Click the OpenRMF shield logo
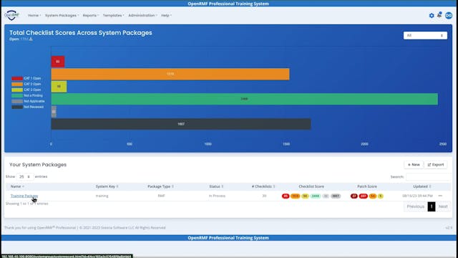Screen dimensions: 458x258 point(11,15)
